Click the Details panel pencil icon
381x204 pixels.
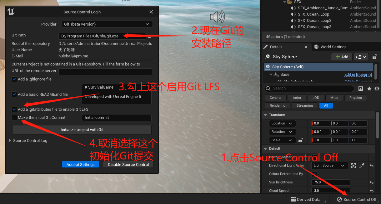[x=266, y=47]
